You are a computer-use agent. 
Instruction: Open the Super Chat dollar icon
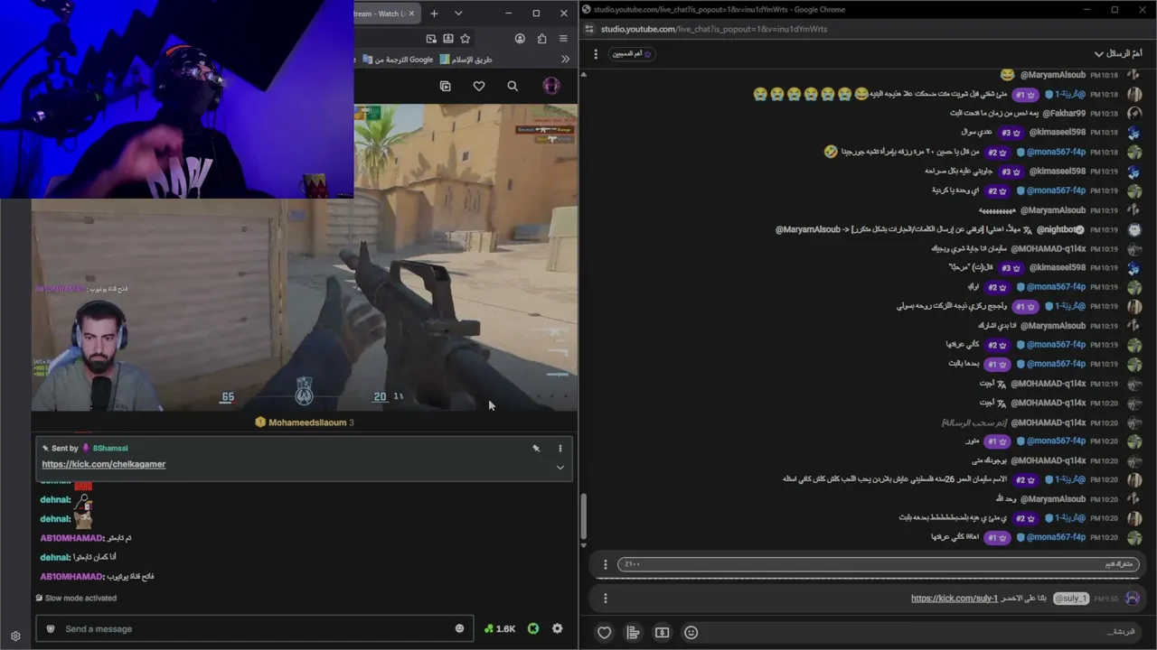(x=662, y=632)
